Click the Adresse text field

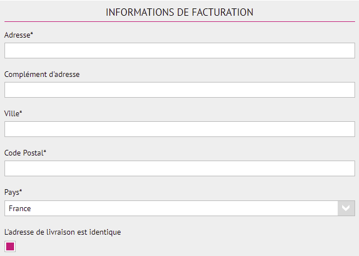(x=179, y=51)
